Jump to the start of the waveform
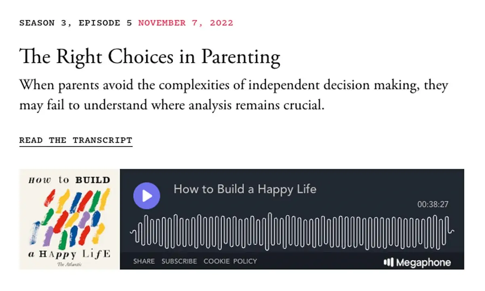485x291 pixels. coord(132,232)
